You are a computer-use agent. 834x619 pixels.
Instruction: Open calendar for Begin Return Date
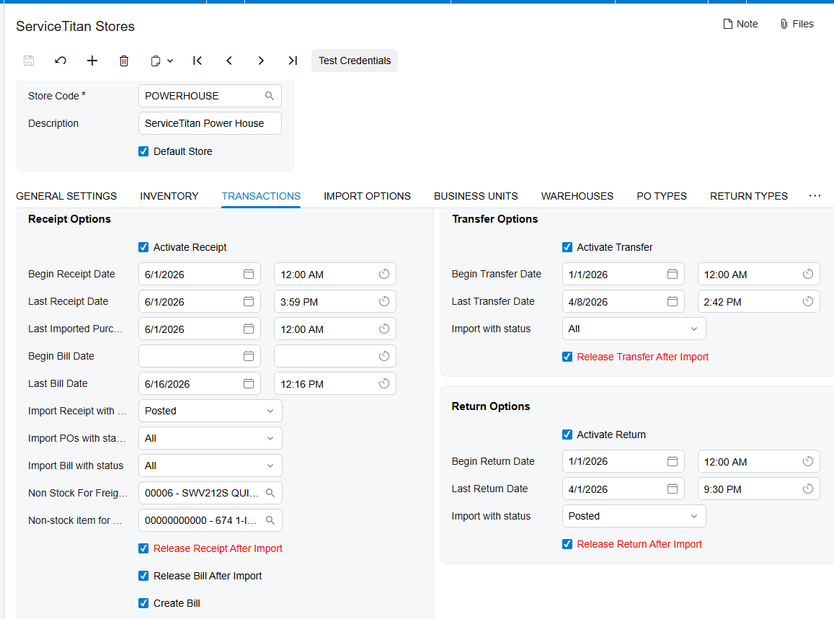click(673, 461)
